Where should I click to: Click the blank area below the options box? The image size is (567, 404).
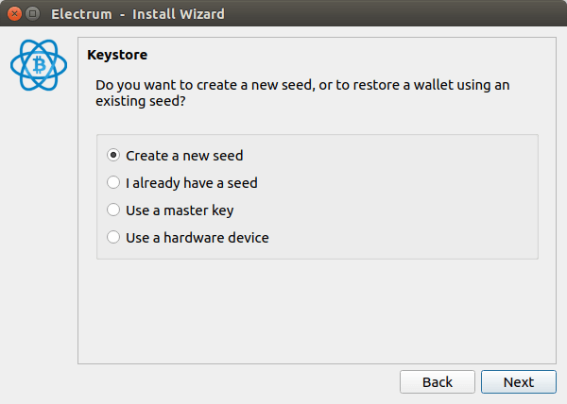317,311
